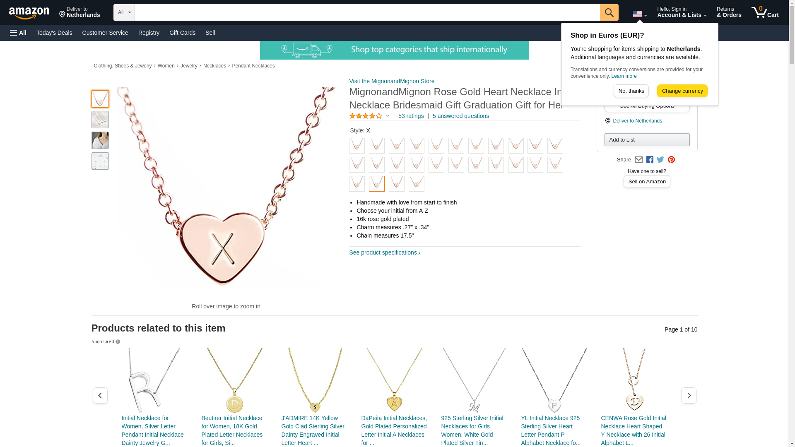Open Today's Deals in navigation bar
The width and height of the screenshot is (795, 447).
tap(54, 33)
